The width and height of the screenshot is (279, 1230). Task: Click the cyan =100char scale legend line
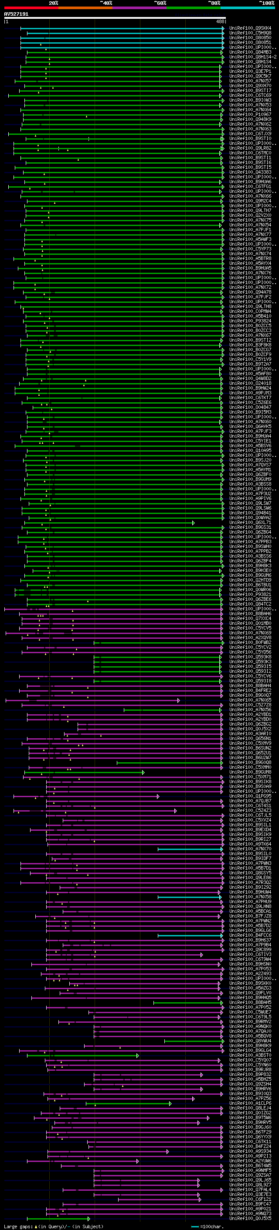194,1227
